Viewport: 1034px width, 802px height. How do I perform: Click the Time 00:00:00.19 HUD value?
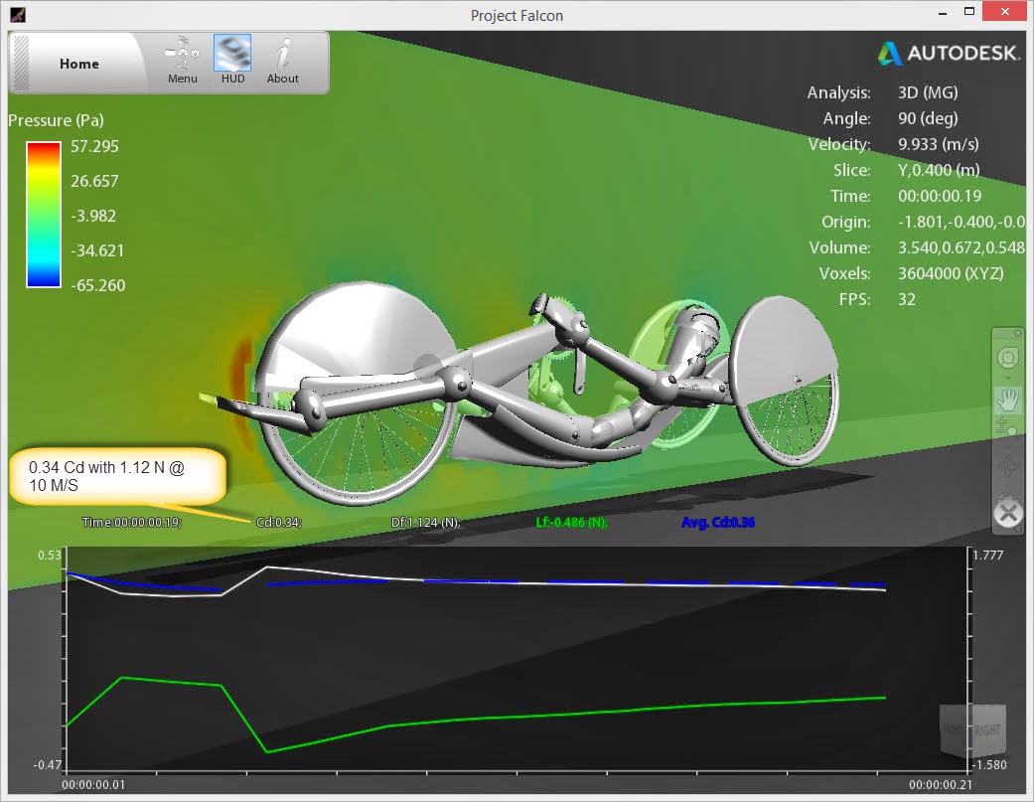pos(940,196)
